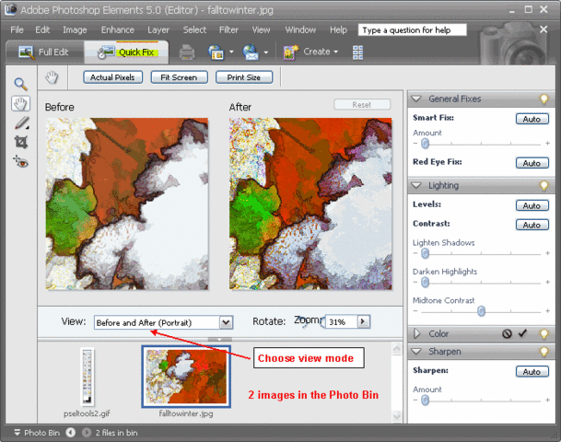Go to next photo in bin
This screenshot has width=561, height=442.
87,433
